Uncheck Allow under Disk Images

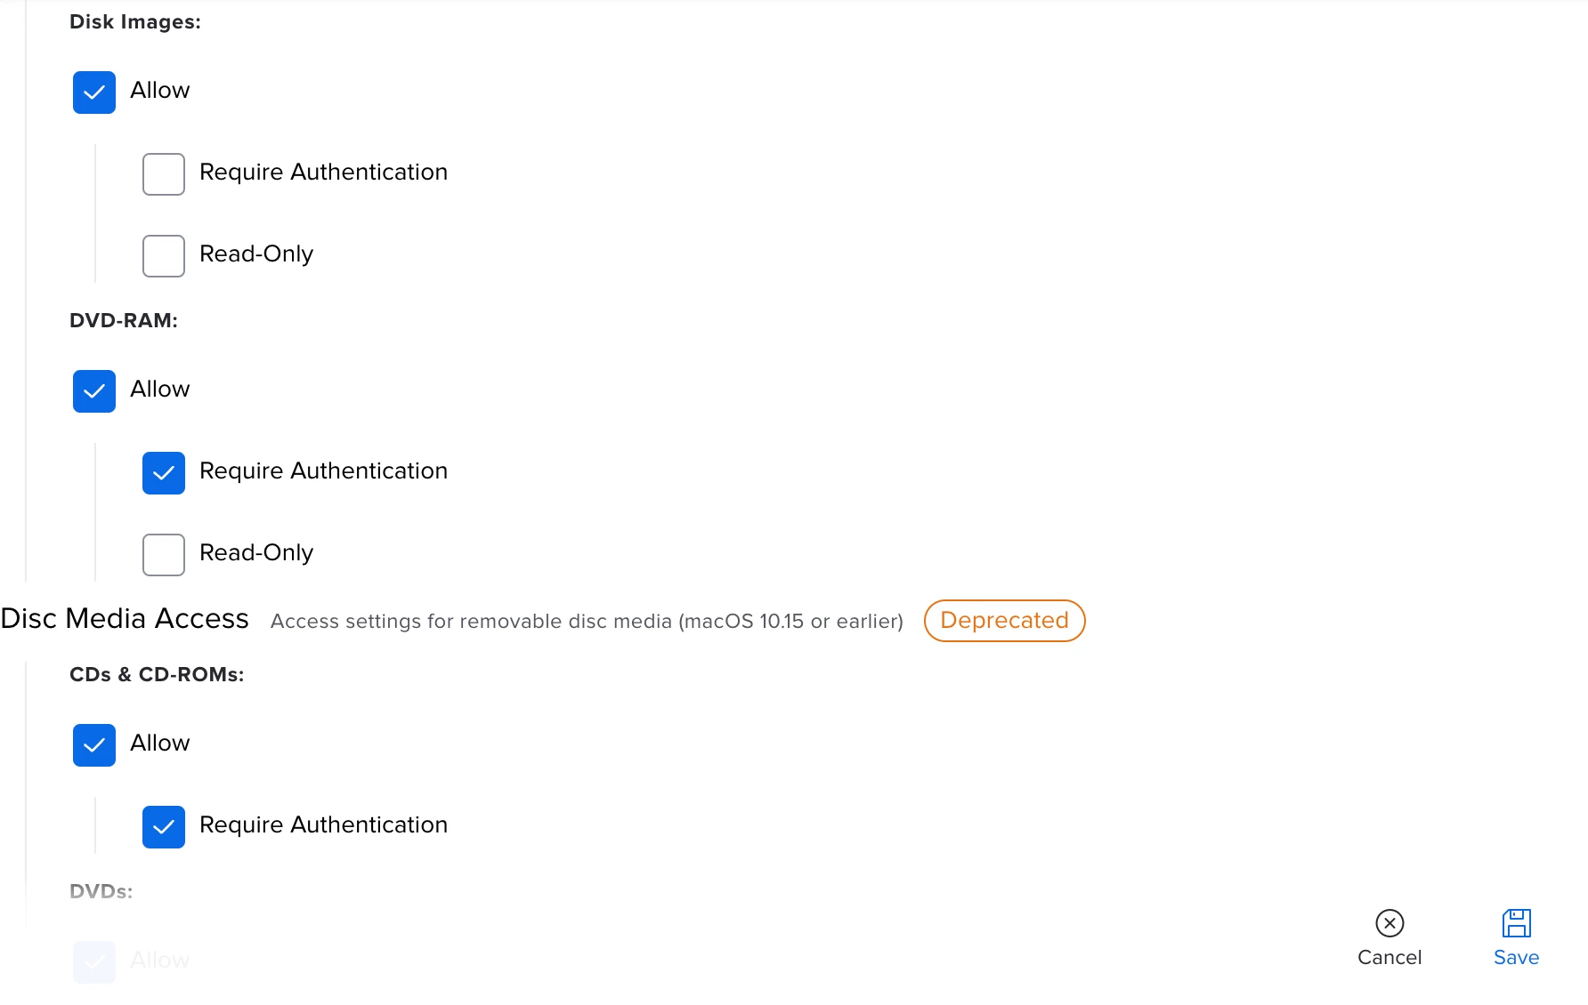click(94, 92)
